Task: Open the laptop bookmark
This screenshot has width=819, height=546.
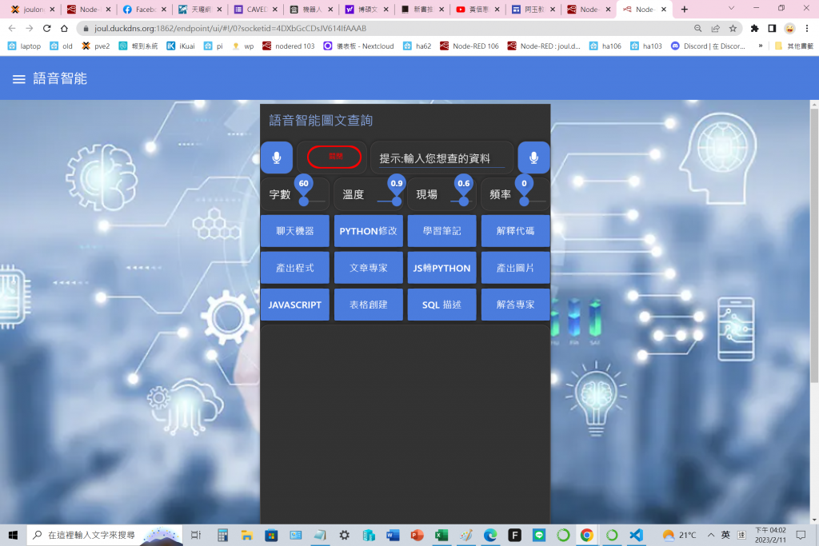Action: coord(24,46)
